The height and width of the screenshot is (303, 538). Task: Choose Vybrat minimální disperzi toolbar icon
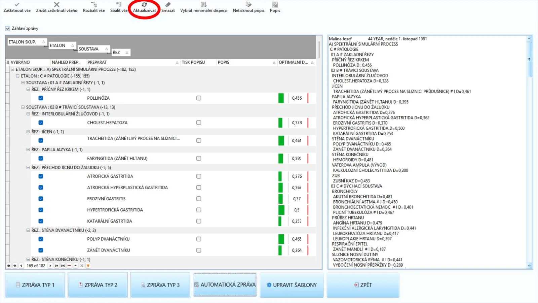[203, 4]
